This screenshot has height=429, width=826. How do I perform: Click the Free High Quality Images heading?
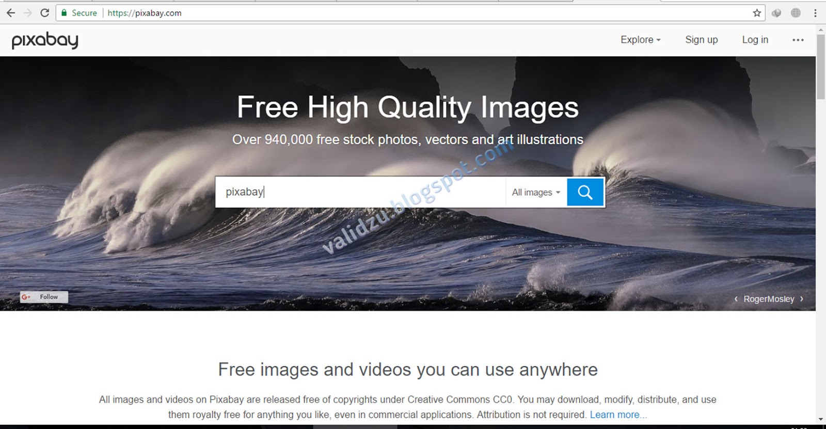click(408, 107)
